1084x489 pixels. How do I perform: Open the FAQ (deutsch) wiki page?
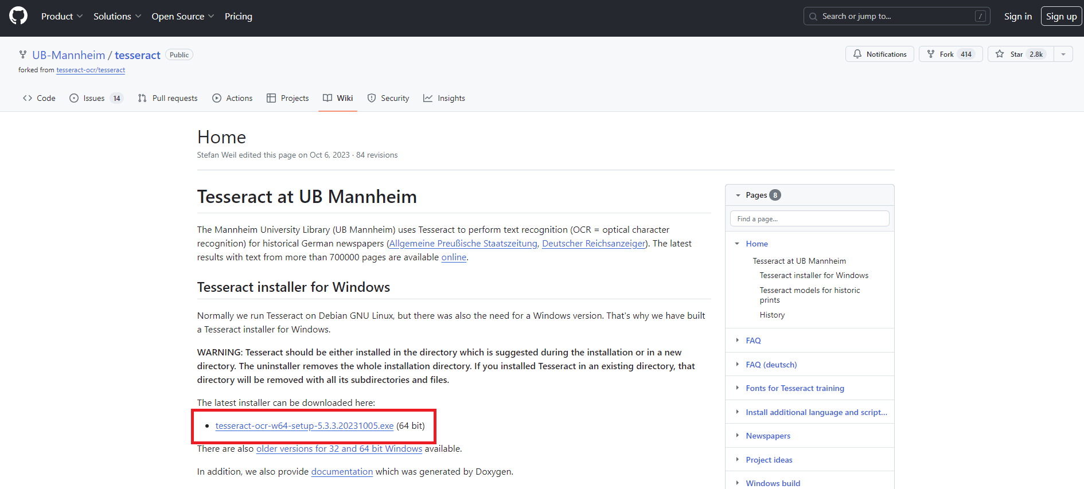[771, 365]
